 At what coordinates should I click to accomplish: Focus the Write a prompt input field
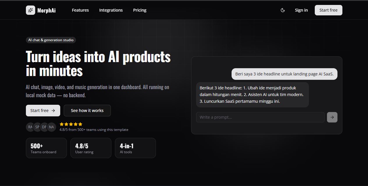click(260, 117)
